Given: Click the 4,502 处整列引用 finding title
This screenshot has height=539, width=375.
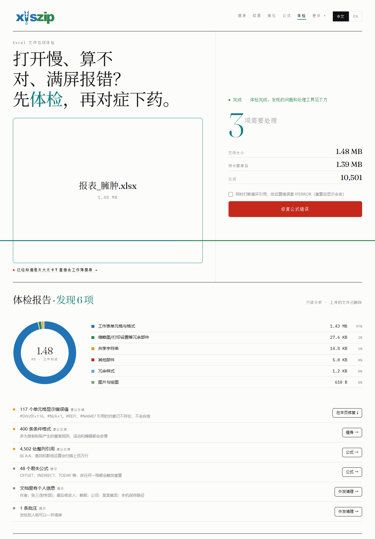Looking at the screenshot, I should (x=37, y=449).
